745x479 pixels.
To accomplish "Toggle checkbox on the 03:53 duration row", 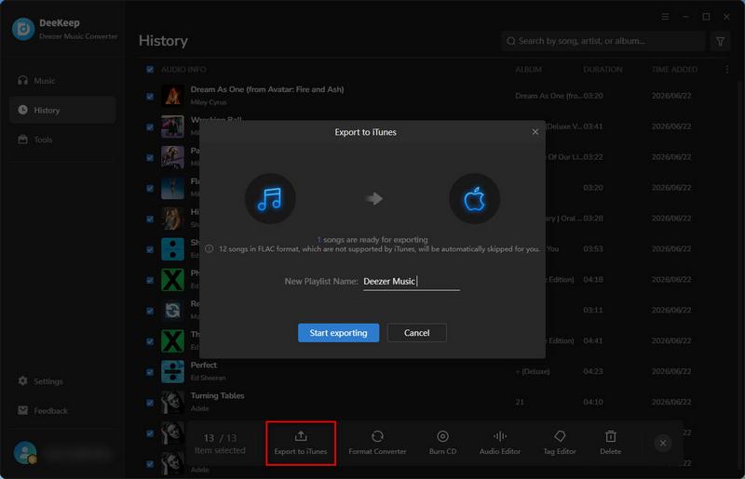I will (150, 249).
